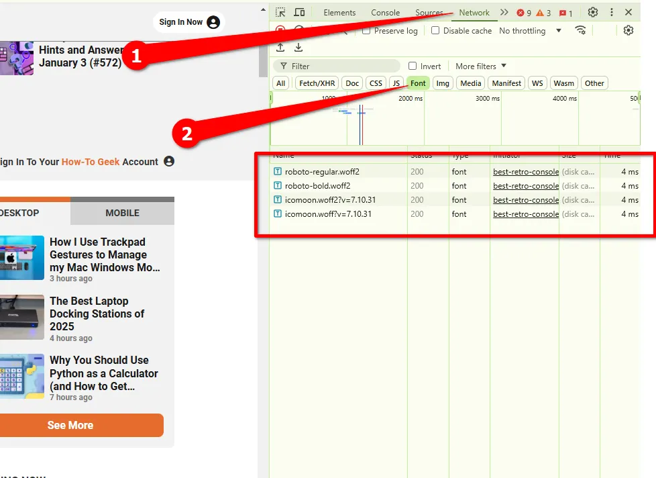Expand the More filters dropdown
This screenshot has width=656, height=478.
[x=480, y=66]
